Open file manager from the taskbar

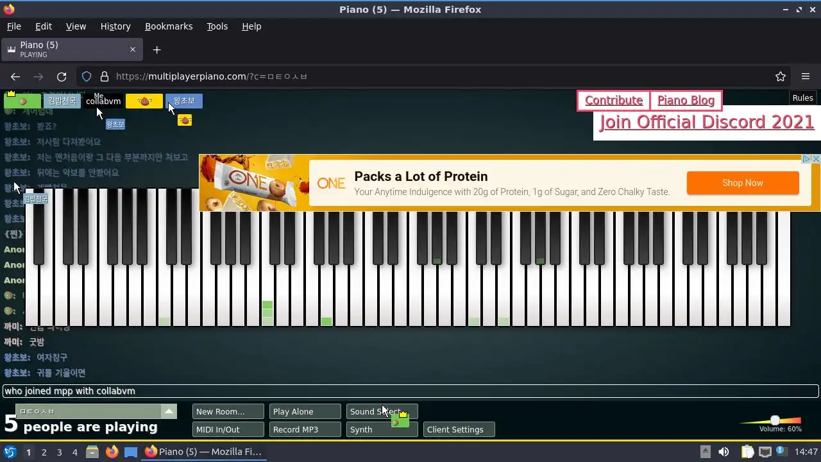tap(92, 452)
